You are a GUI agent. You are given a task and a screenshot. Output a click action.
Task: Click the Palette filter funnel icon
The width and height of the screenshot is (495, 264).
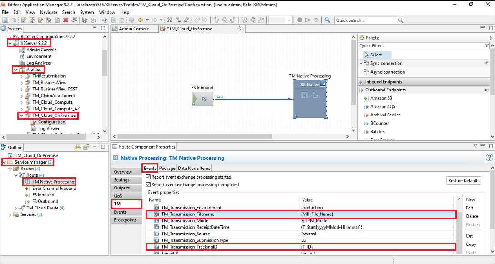click(486, 46)
